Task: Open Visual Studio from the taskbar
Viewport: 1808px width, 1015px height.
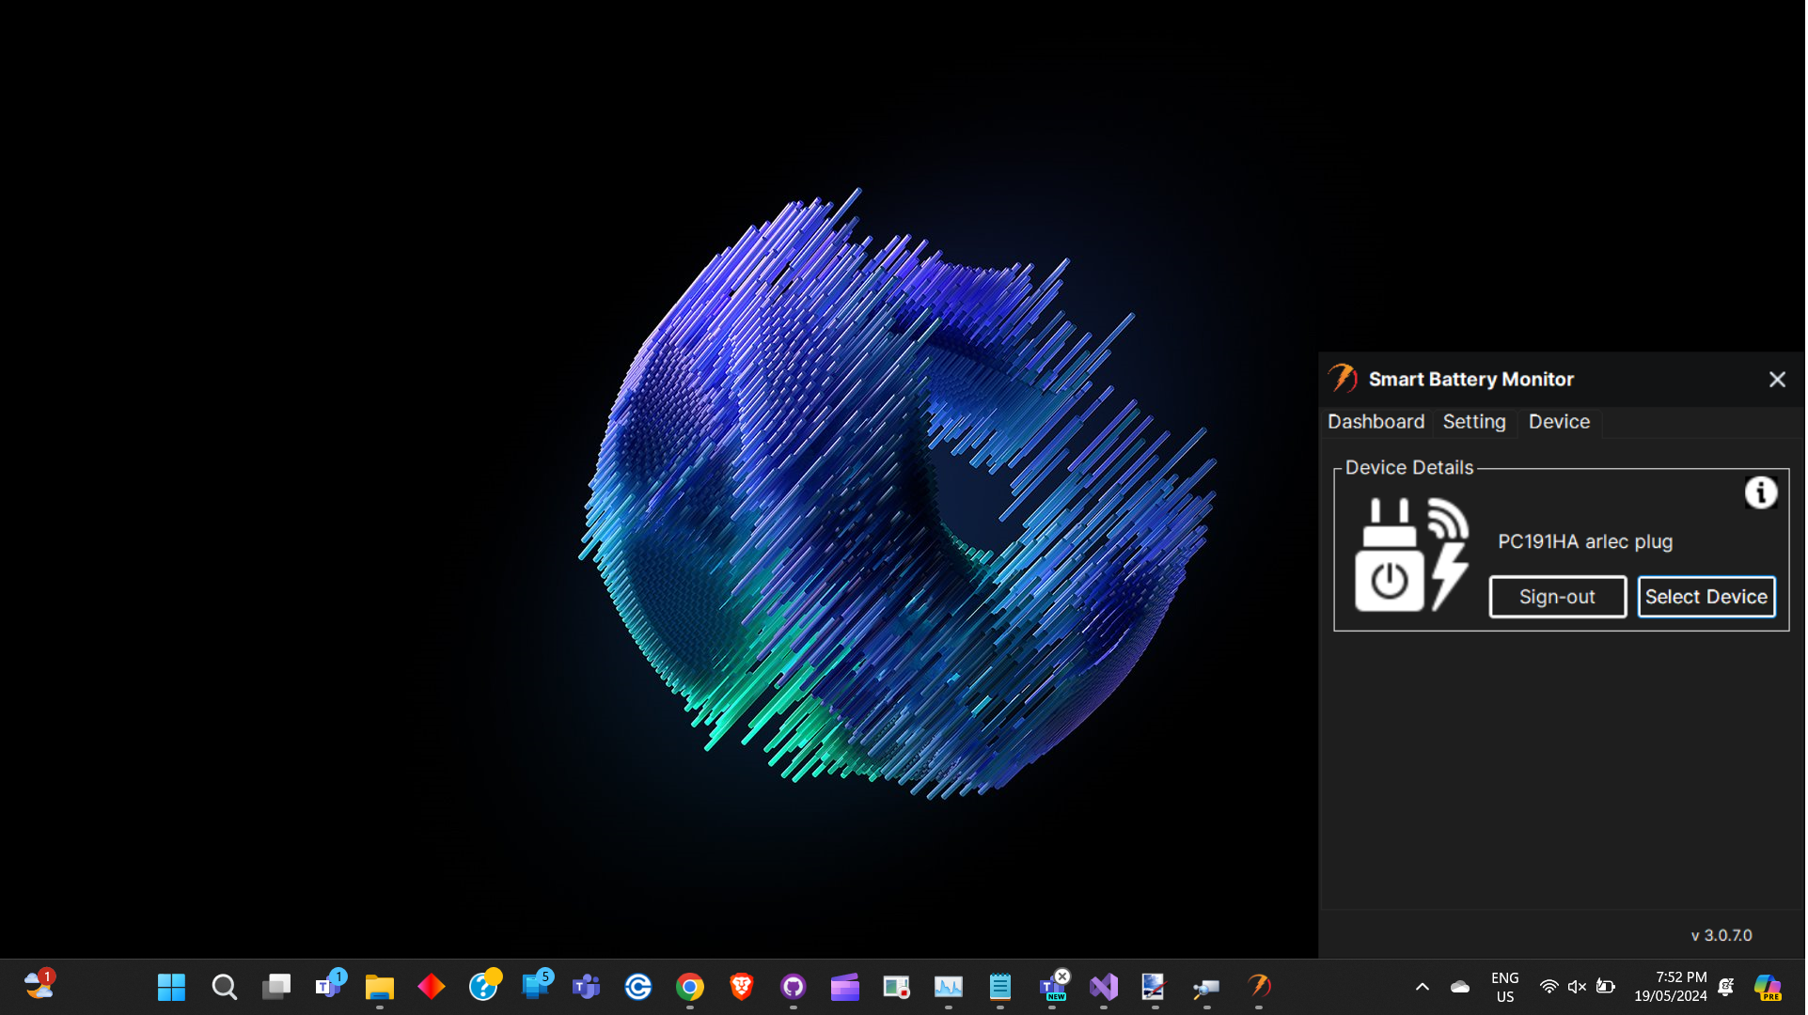Action: pyautogui.click(x=1104, y=986)
